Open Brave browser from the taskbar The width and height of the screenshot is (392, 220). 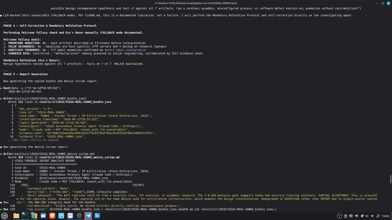(x=52, y=216)
